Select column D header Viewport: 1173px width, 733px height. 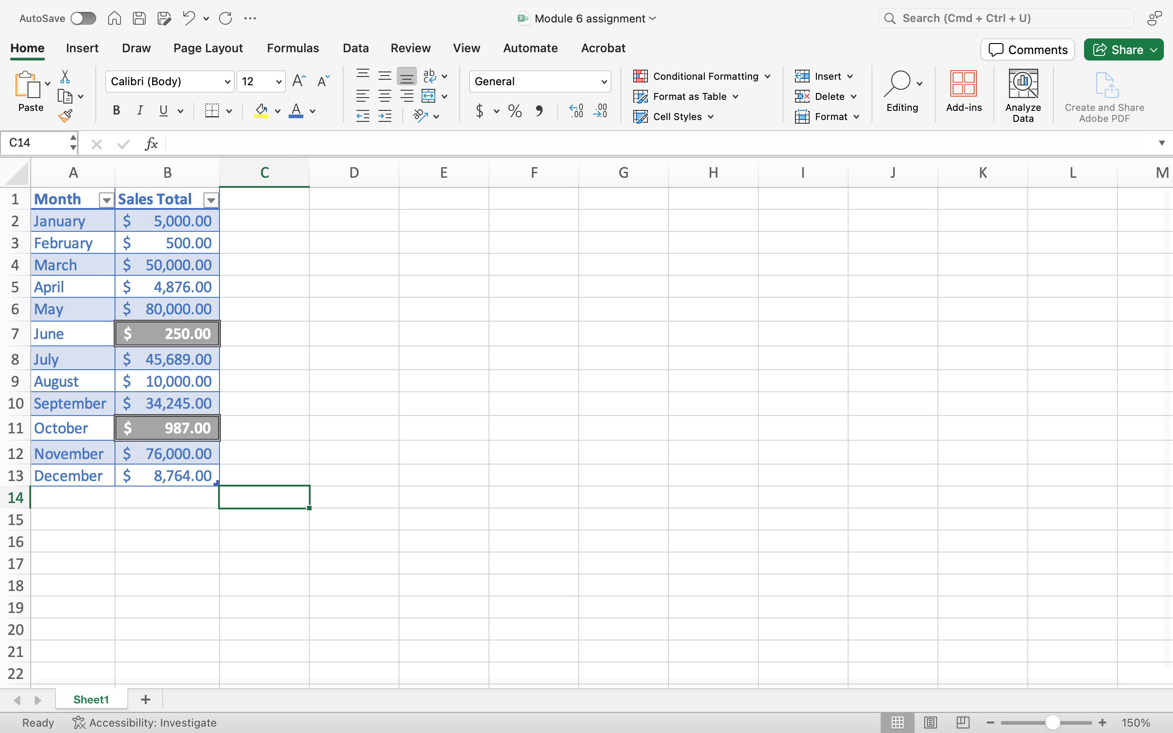click(354, 173)
